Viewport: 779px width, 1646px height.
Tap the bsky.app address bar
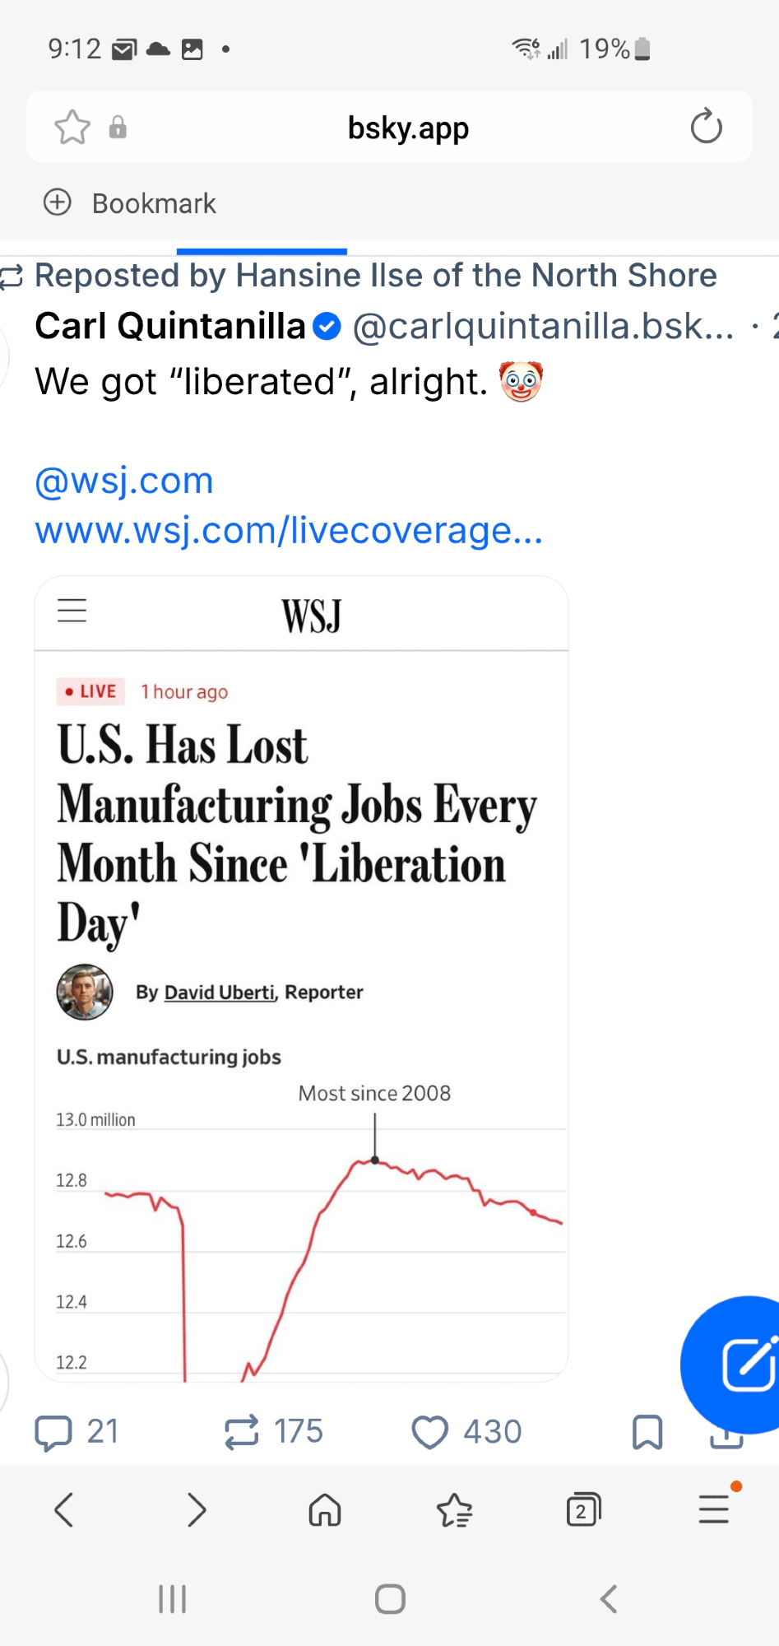[408, 128]
